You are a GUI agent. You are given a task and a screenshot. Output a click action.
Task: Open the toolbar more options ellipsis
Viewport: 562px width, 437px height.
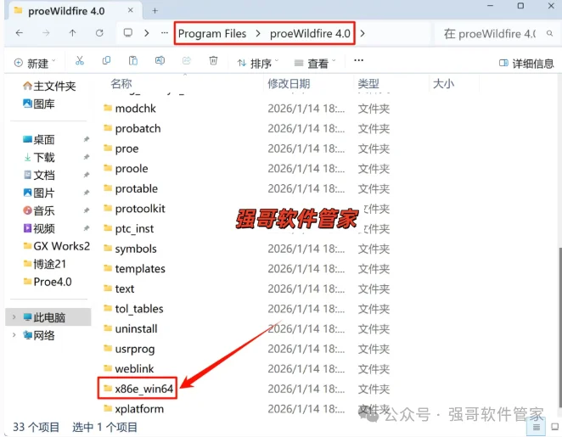pos(359,60)
